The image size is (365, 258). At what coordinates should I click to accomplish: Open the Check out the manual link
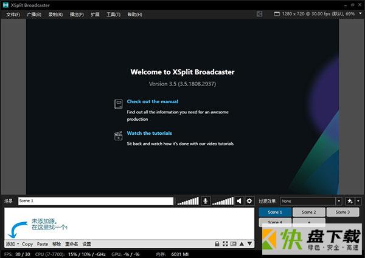pos(153,101)
